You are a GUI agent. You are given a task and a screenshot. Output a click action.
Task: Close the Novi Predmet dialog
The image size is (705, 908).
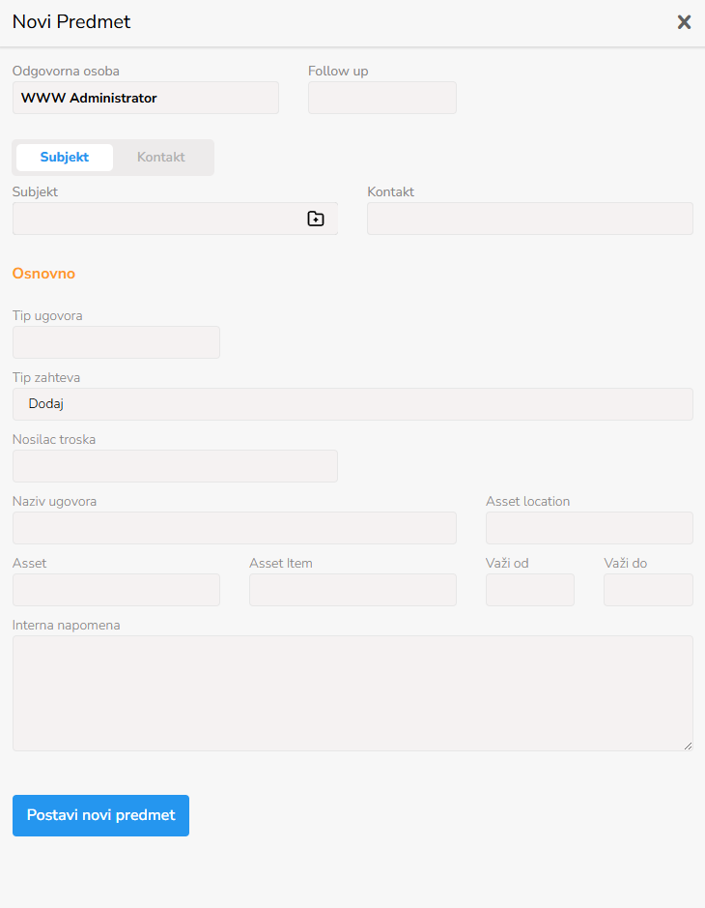click(x=684, y=22)
